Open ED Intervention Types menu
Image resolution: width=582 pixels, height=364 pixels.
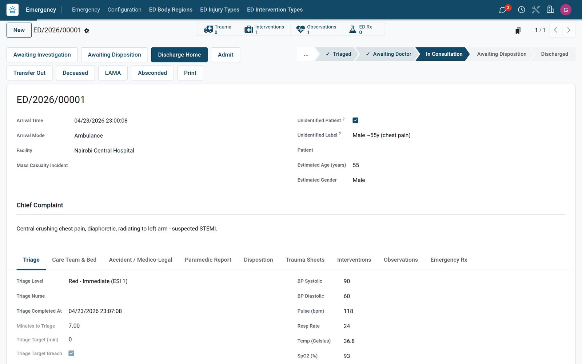275,10
